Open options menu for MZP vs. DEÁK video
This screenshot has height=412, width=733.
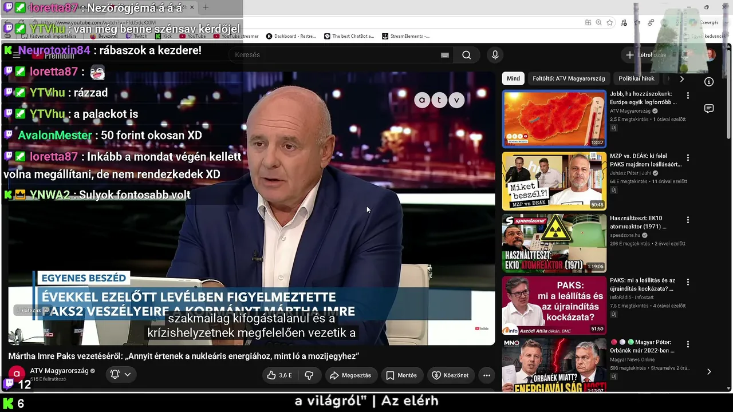[x=688, y=158]
